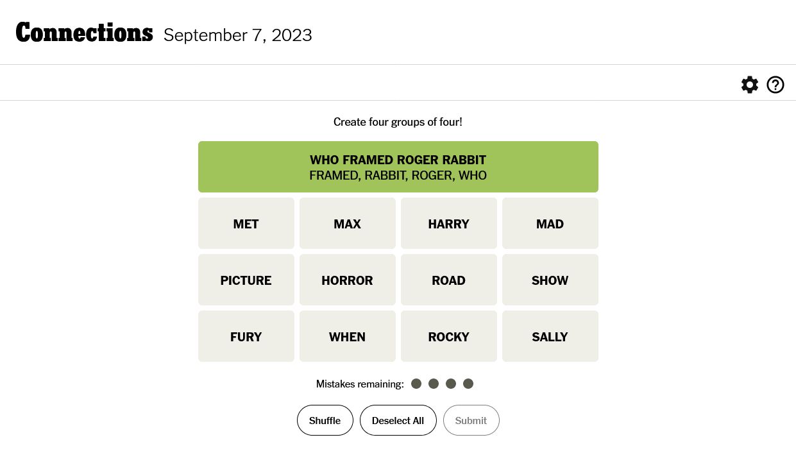Open the help question mark icon
The width and height of the screenshot is (796, 451).
point(775,85)
